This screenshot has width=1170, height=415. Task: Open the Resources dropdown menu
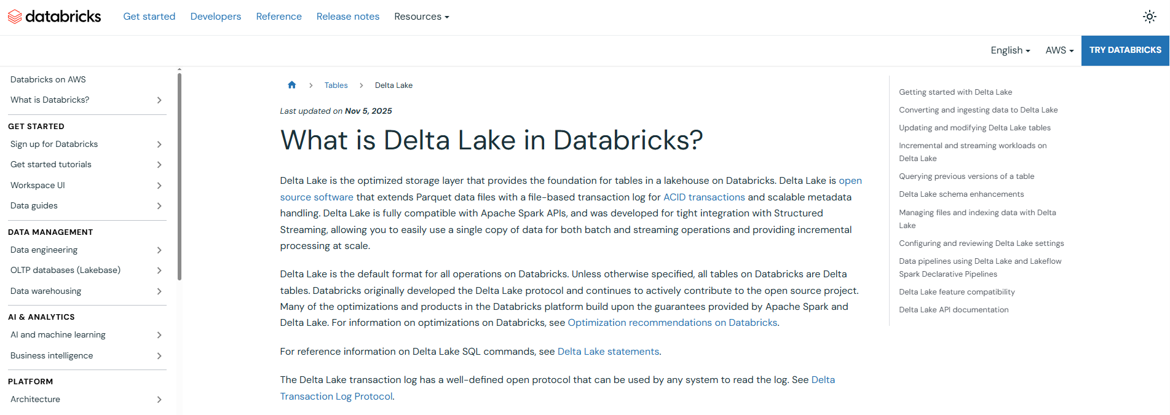point(421,17)
